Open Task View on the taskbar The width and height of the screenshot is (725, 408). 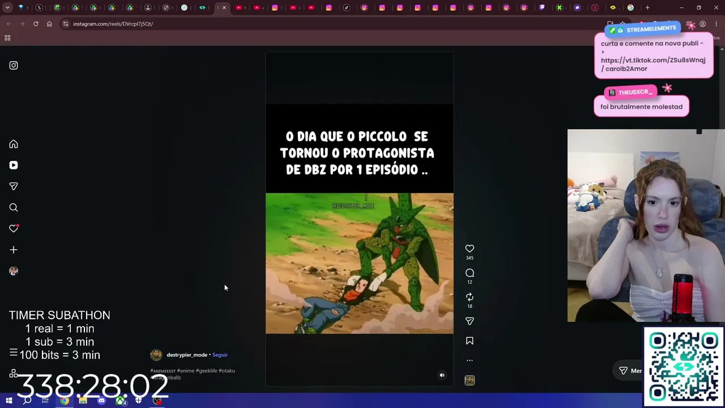[x=45, y=401]
